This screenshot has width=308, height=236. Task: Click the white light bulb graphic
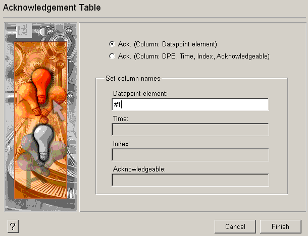click(43, 138)
